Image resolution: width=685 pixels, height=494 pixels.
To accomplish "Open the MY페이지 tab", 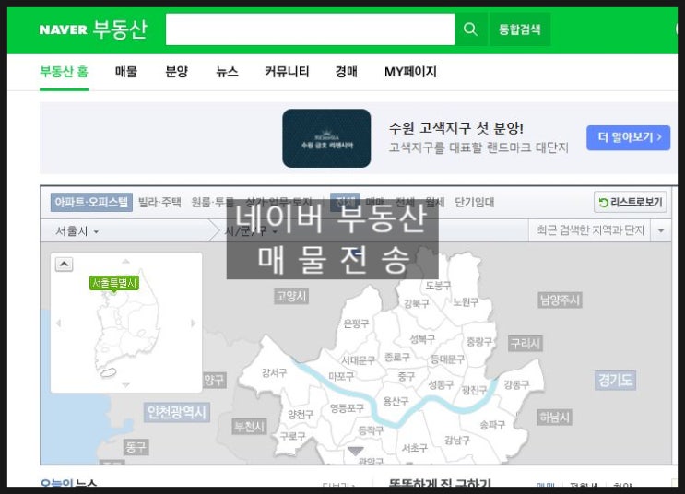I will pyautogui.click(x=410, y=72).
